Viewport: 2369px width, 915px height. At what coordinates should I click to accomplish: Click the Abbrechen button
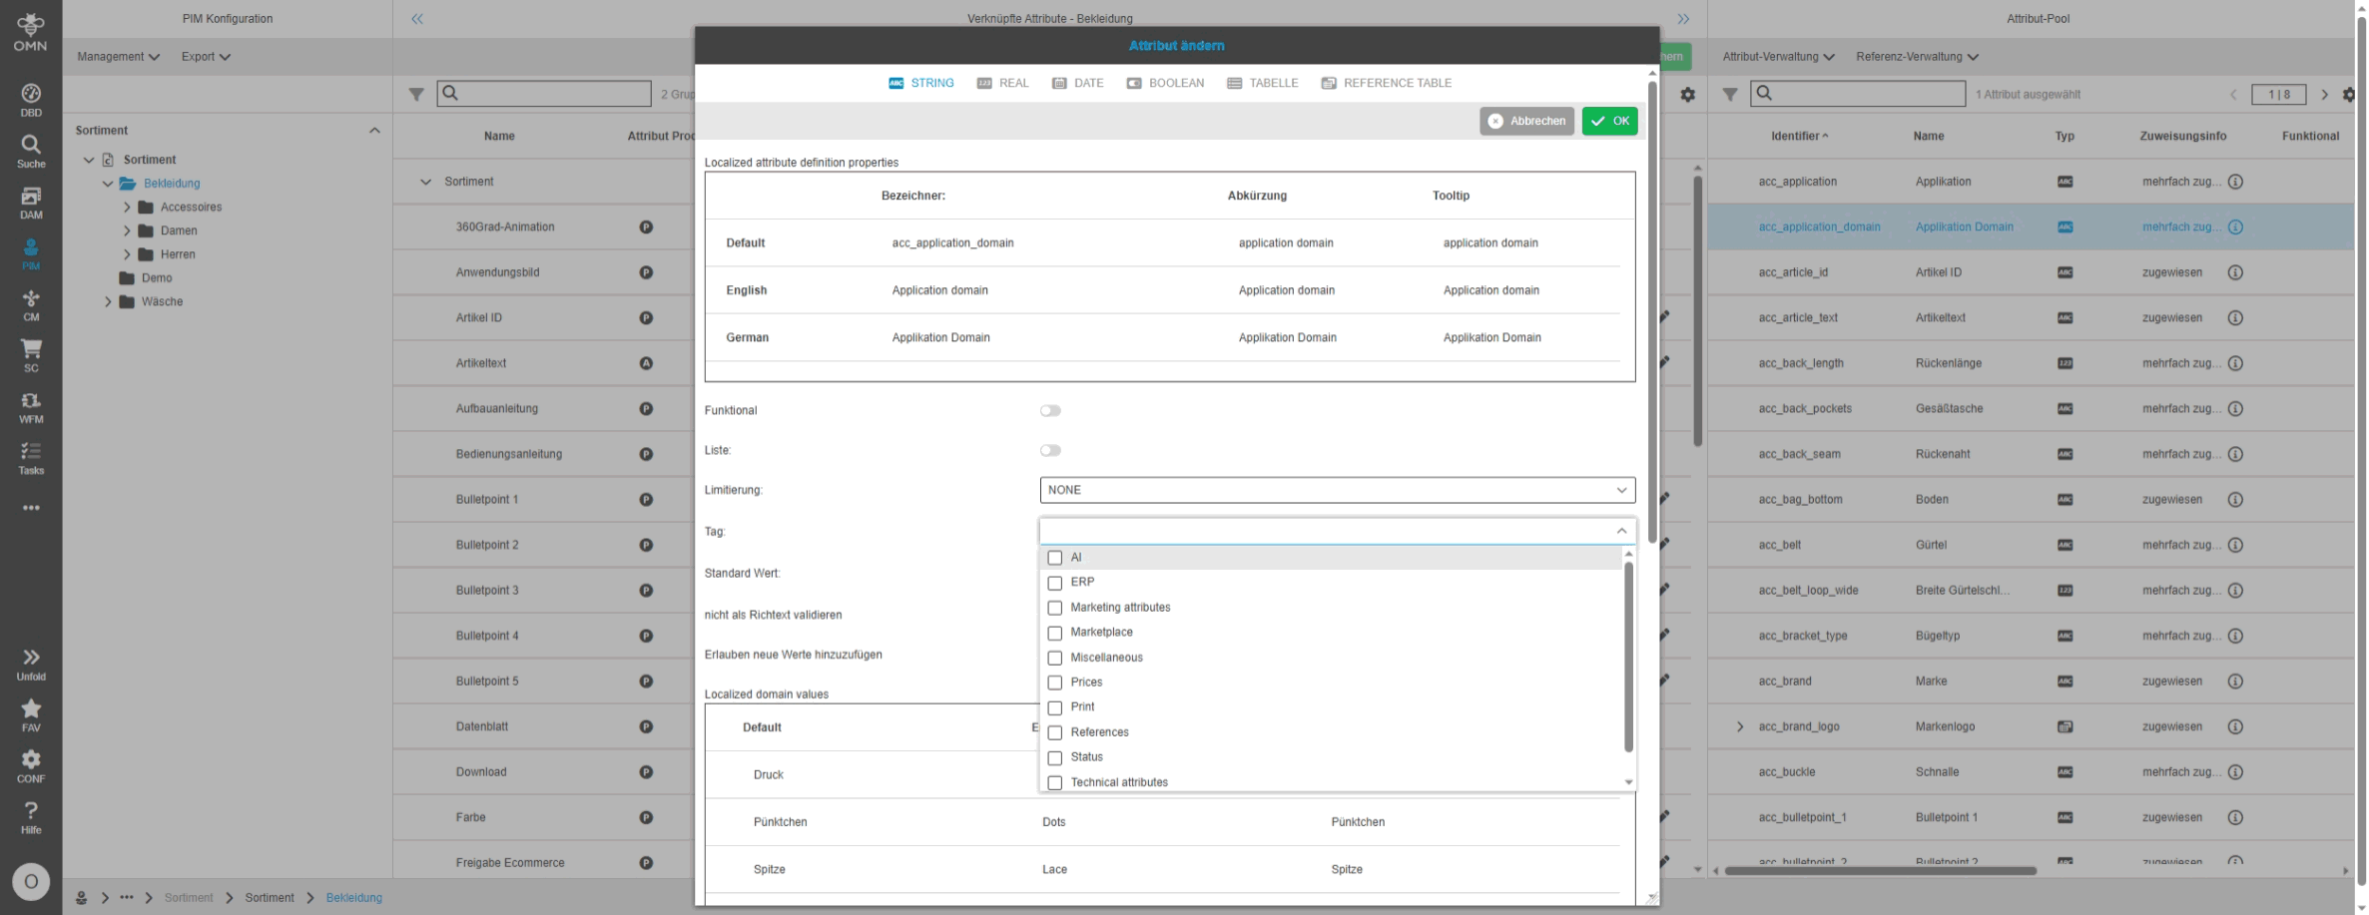pos(1525,122)
